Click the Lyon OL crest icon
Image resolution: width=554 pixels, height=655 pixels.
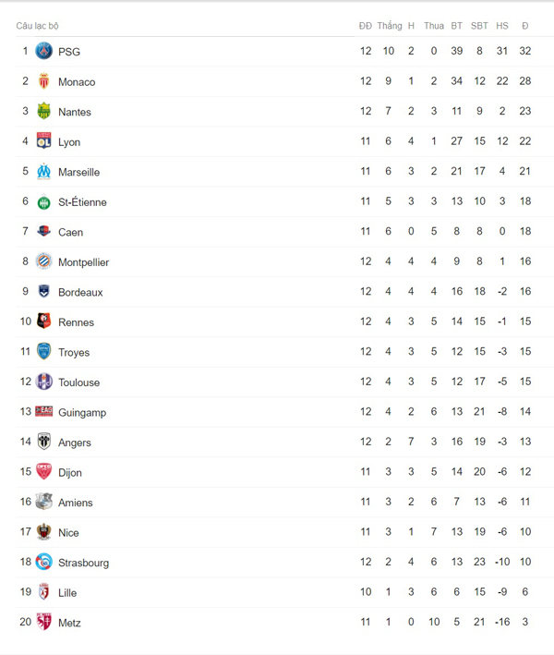coord(43,141)
